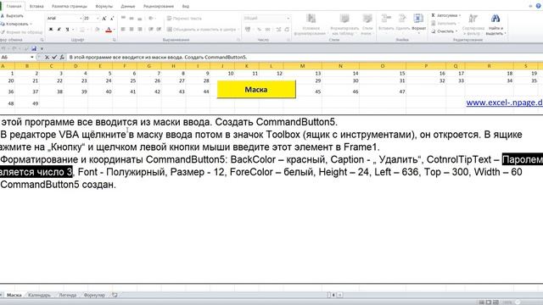Open the Вид ribbon tab
Viewport: 543px width, 305px height.
point(186,6)
